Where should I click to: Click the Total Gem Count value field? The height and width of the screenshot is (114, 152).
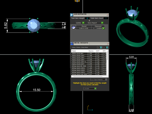pyautogui.click(x=106, y=18)
